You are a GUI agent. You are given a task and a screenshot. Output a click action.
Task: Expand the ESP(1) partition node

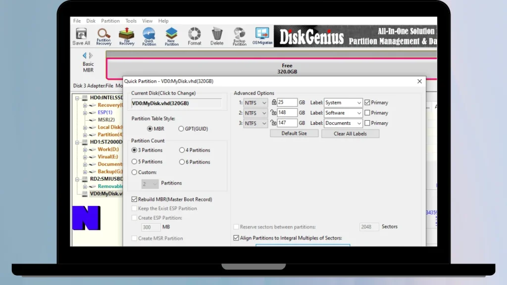coord(85,113)
